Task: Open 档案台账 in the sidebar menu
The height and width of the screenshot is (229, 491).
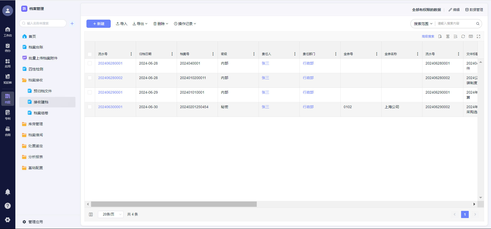Action: pyautogui.click(x=36, y=47)
